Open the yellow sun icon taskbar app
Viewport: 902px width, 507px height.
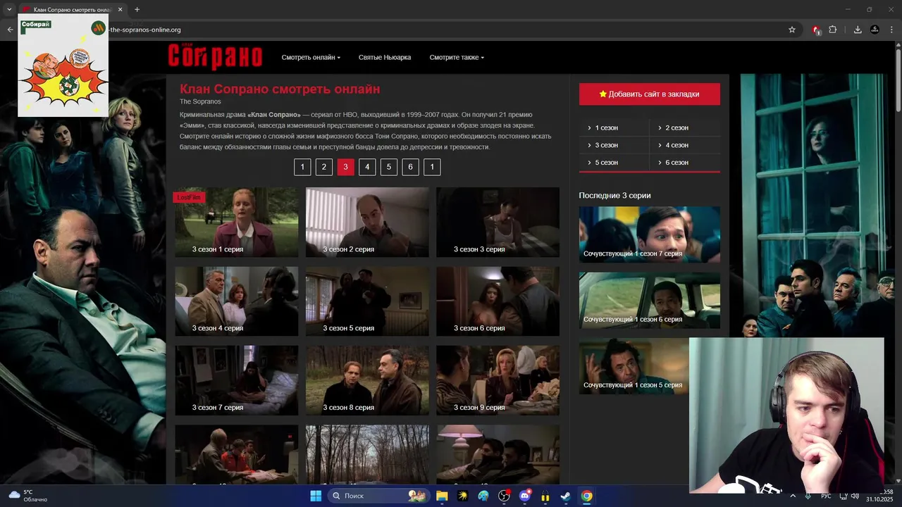point(463,496)
